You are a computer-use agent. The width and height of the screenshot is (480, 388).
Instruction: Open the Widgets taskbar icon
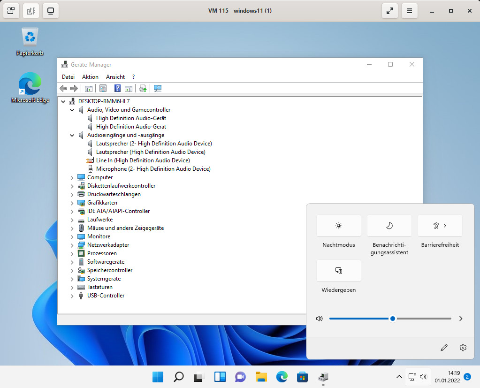tap(220, 377)
